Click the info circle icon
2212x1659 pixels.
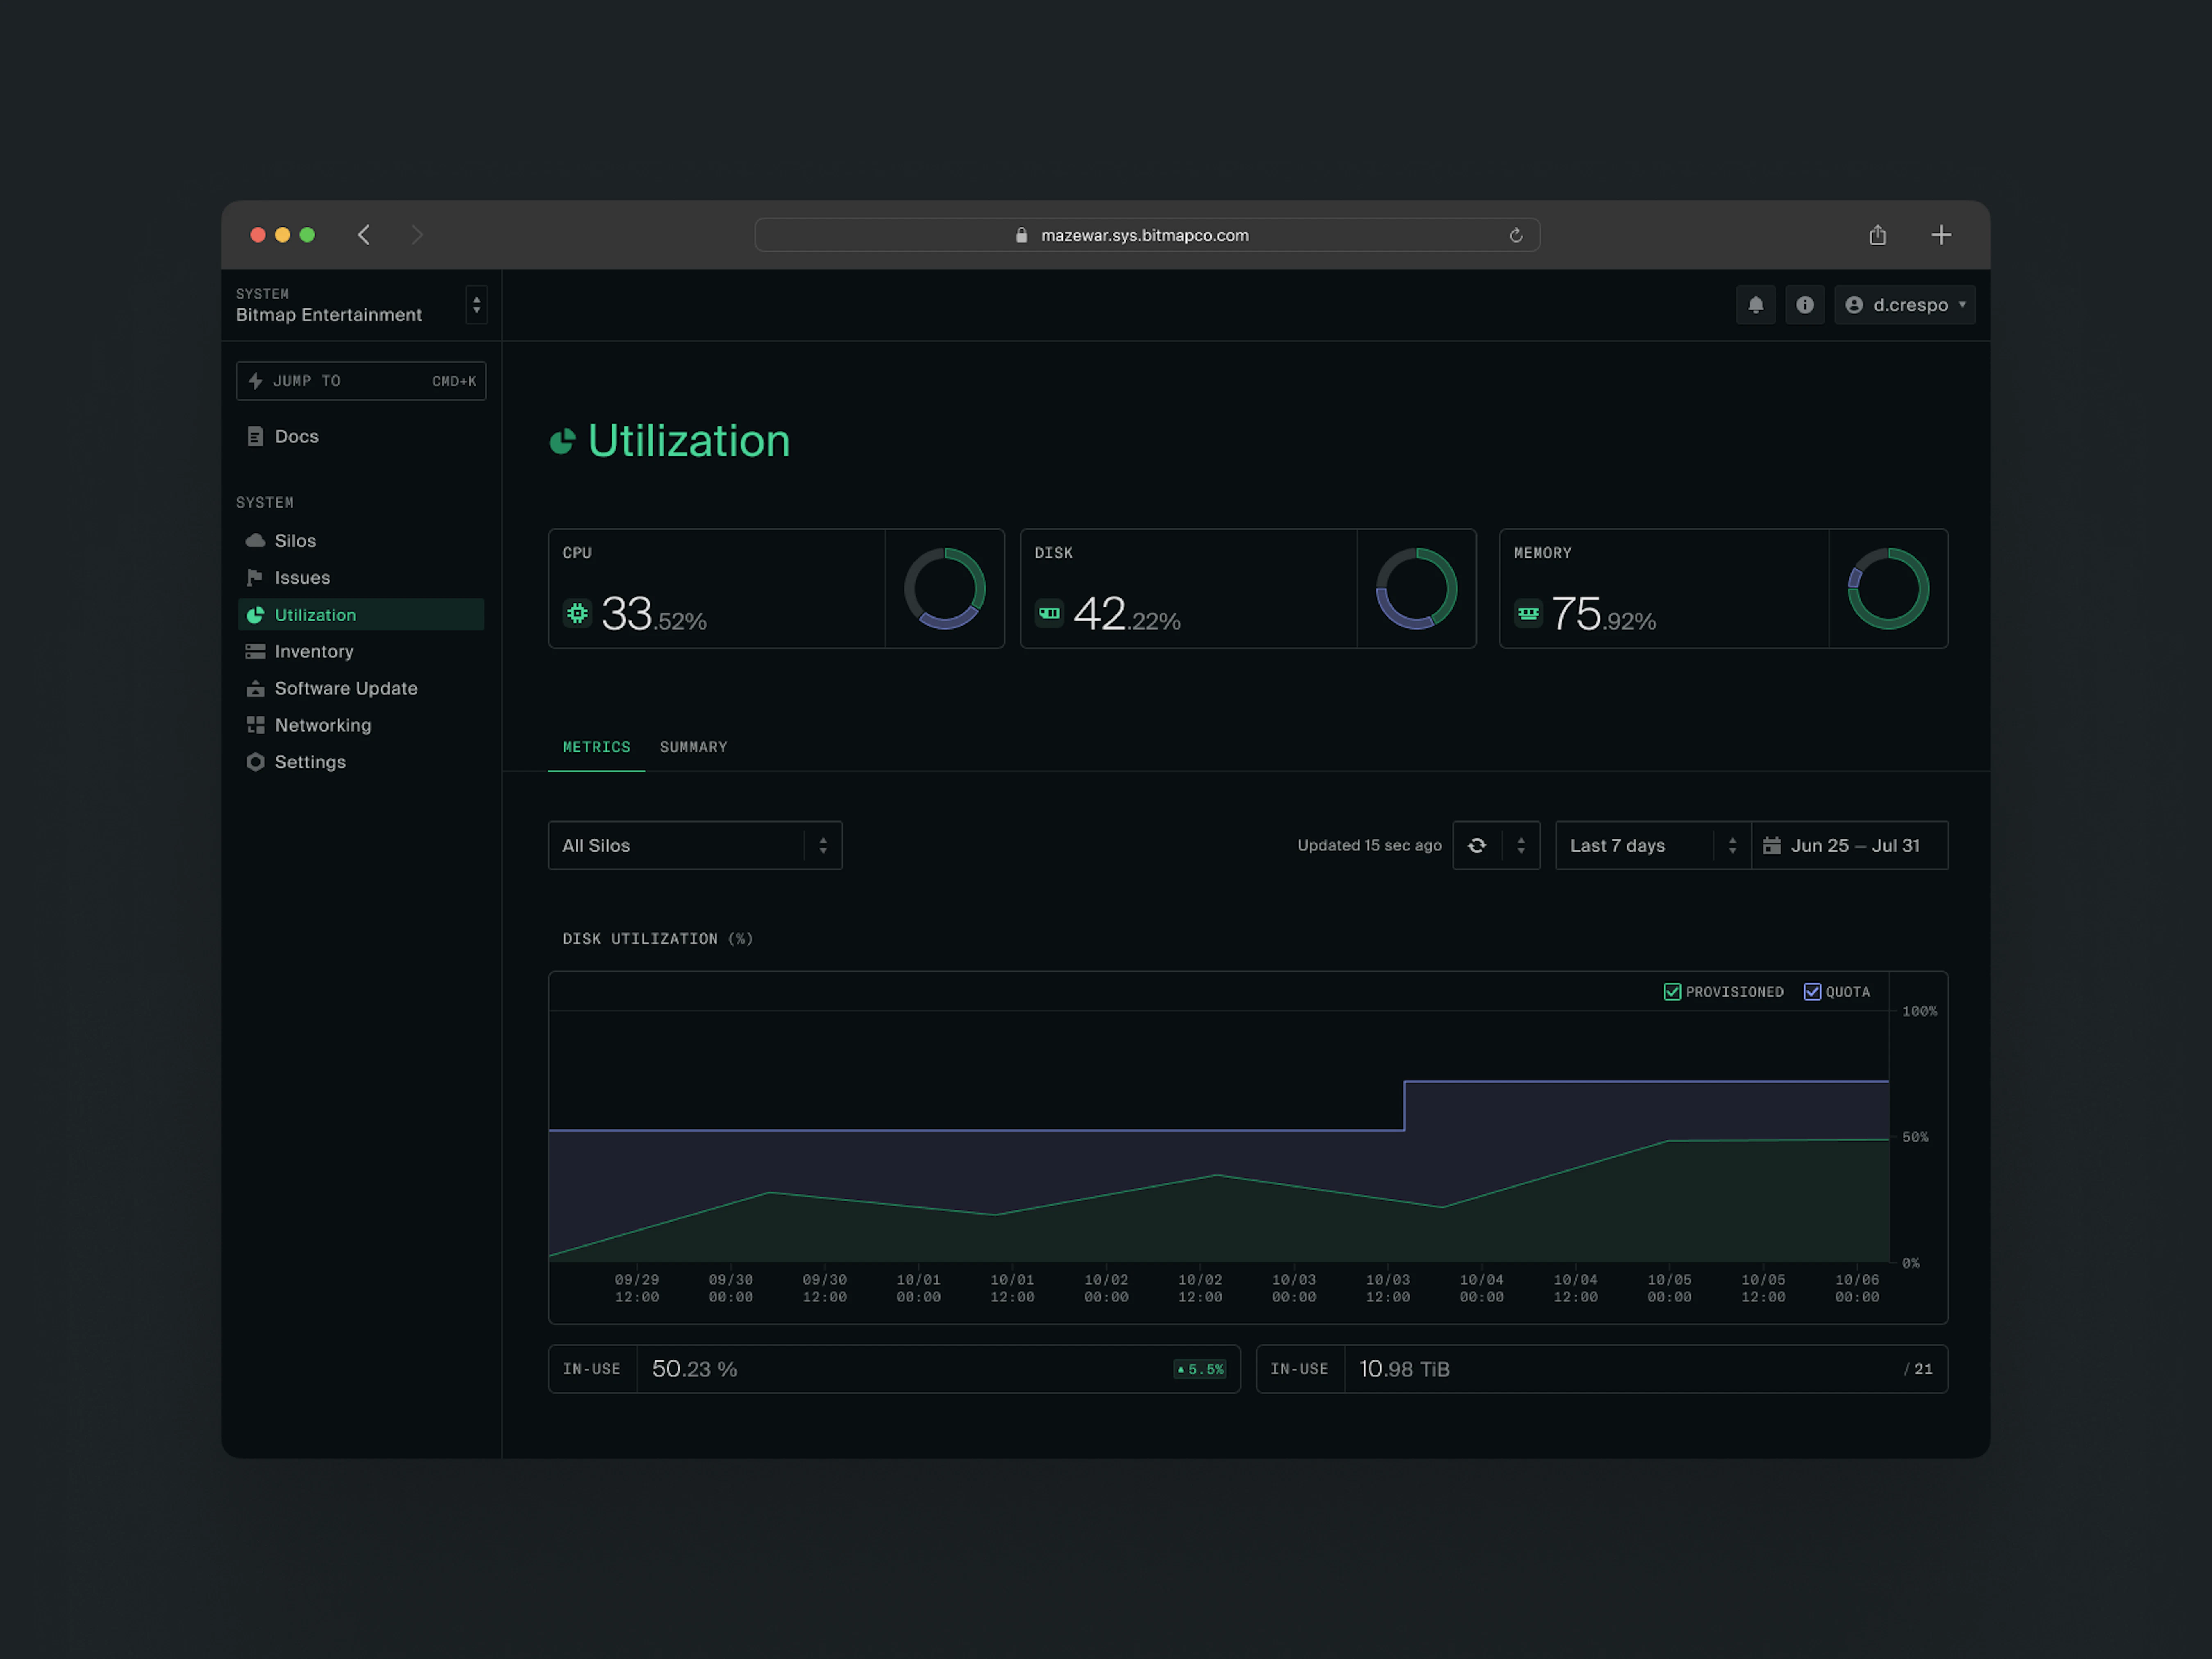click(1804, 305)
